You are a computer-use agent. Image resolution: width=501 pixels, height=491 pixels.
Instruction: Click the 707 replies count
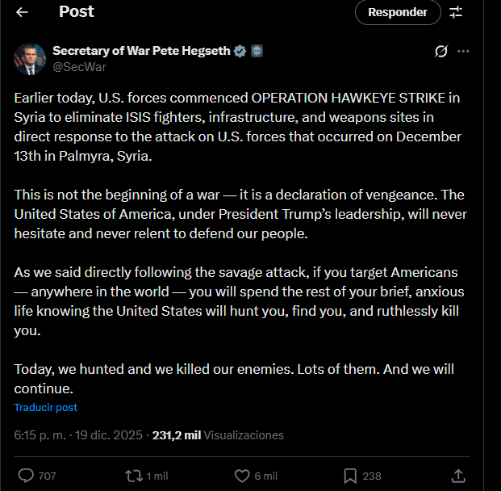(x=48, y=476)
